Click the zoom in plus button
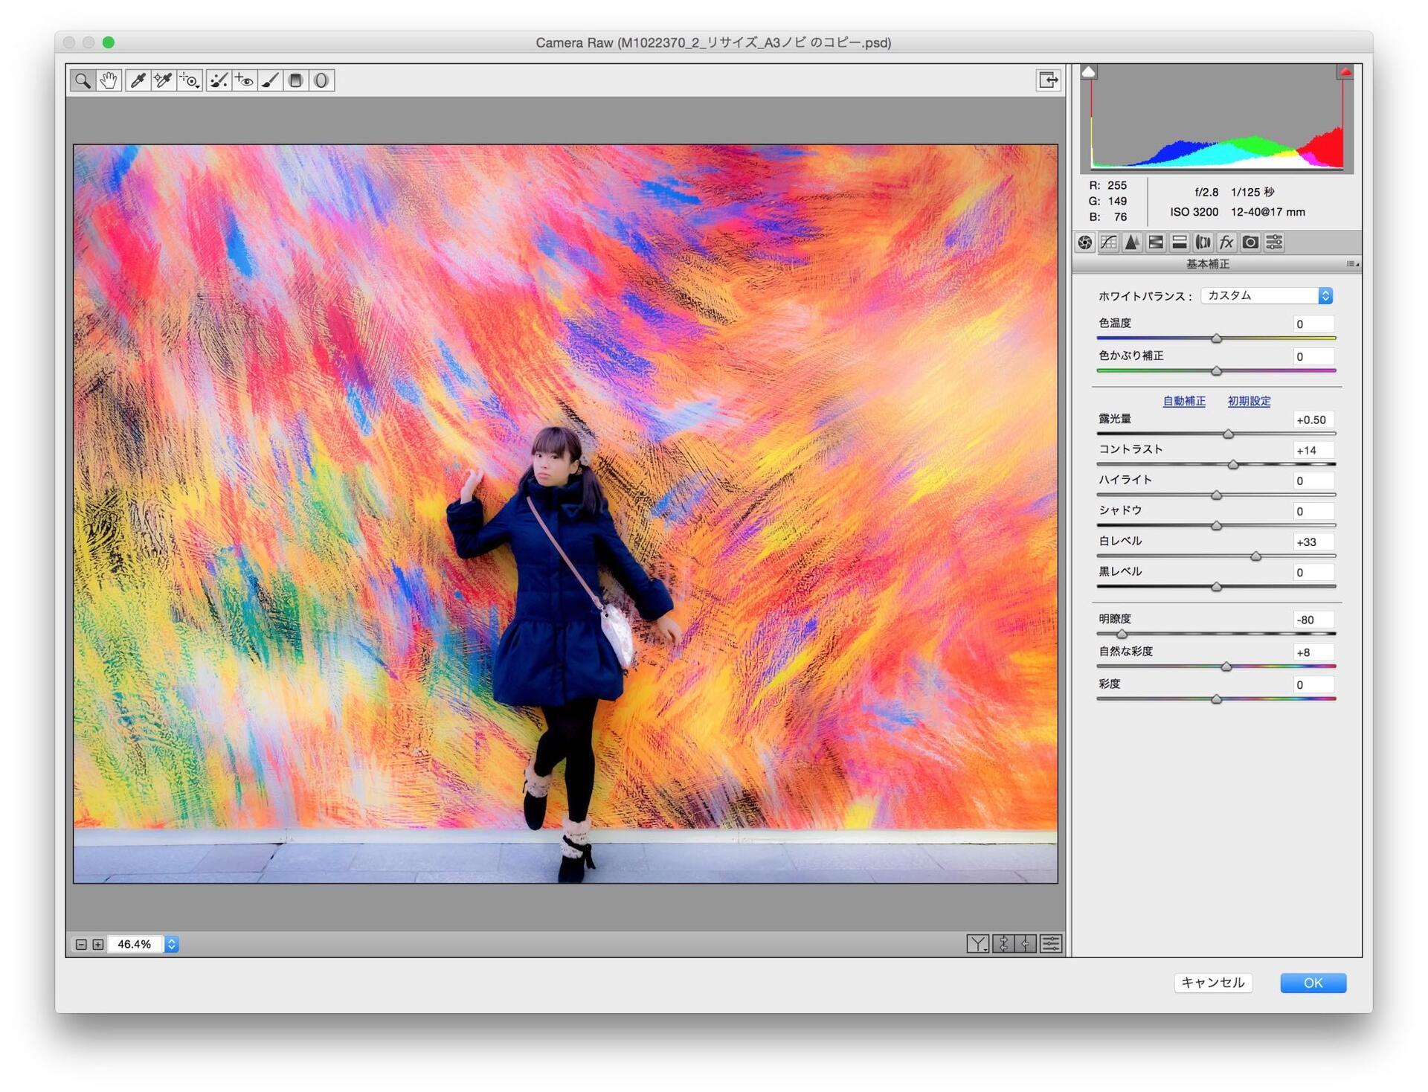This screenshot has width=1428, height=1092. 98,945
